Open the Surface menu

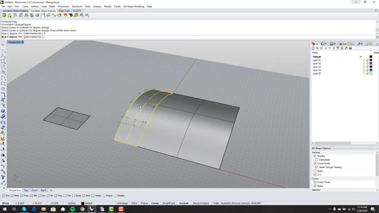[x=34, y=7]
